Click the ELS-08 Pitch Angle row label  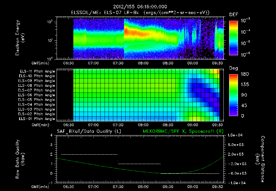coord(36,86)
